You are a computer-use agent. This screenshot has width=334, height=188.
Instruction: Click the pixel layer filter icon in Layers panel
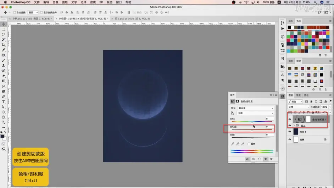coord(307,101)
